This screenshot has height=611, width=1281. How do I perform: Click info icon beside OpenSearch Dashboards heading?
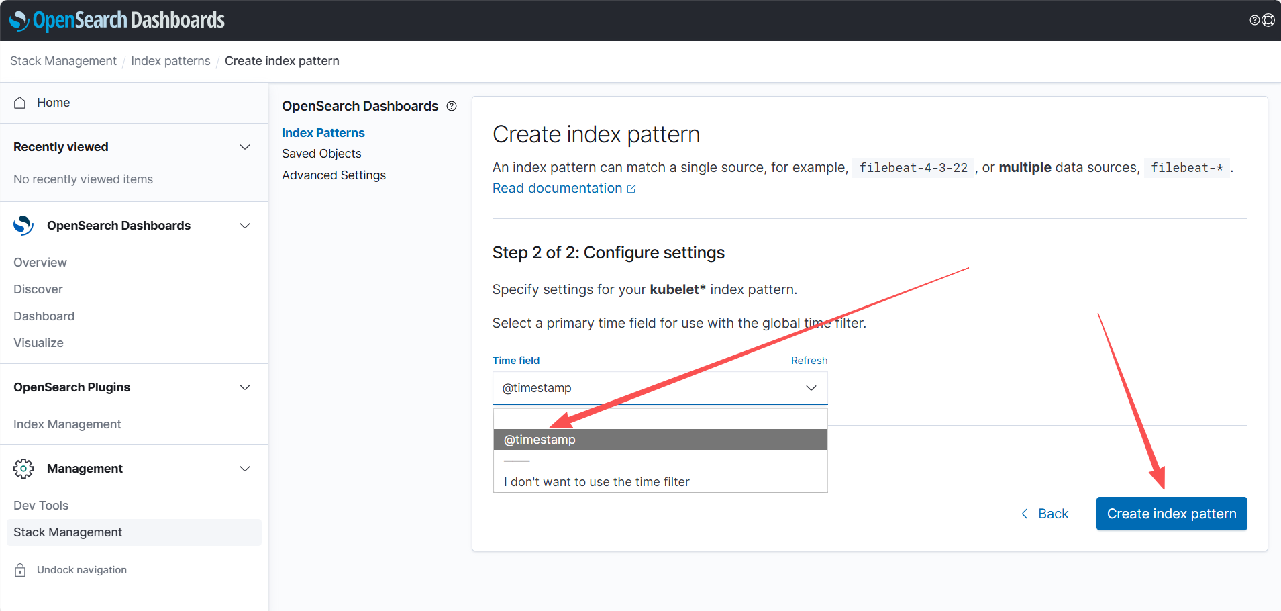click(452, 106)
